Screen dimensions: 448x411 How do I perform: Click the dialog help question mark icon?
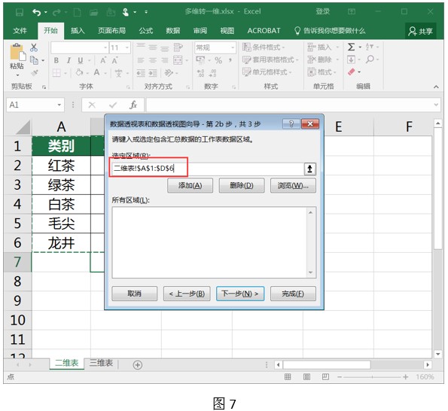point(291,123)
